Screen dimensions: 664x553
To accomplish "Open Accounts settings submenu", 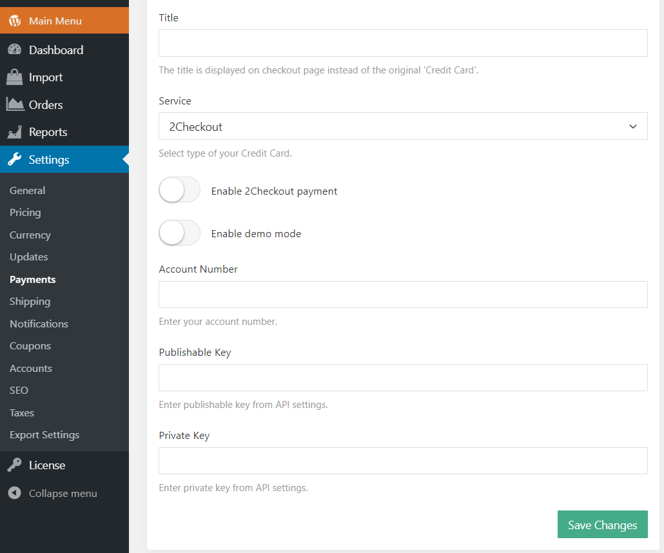I will tap(31, 369).
